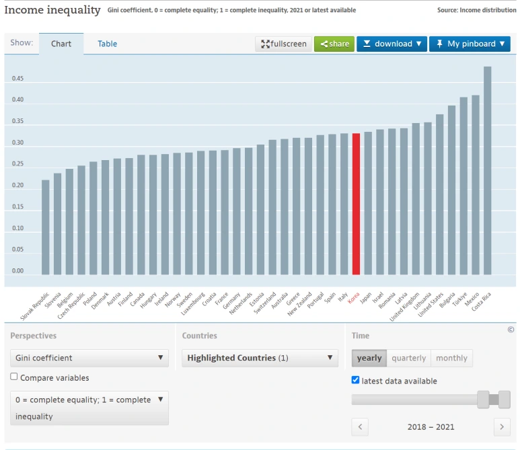Click the Slovenia axis label
Screen dimensions: 520x450
52,300
